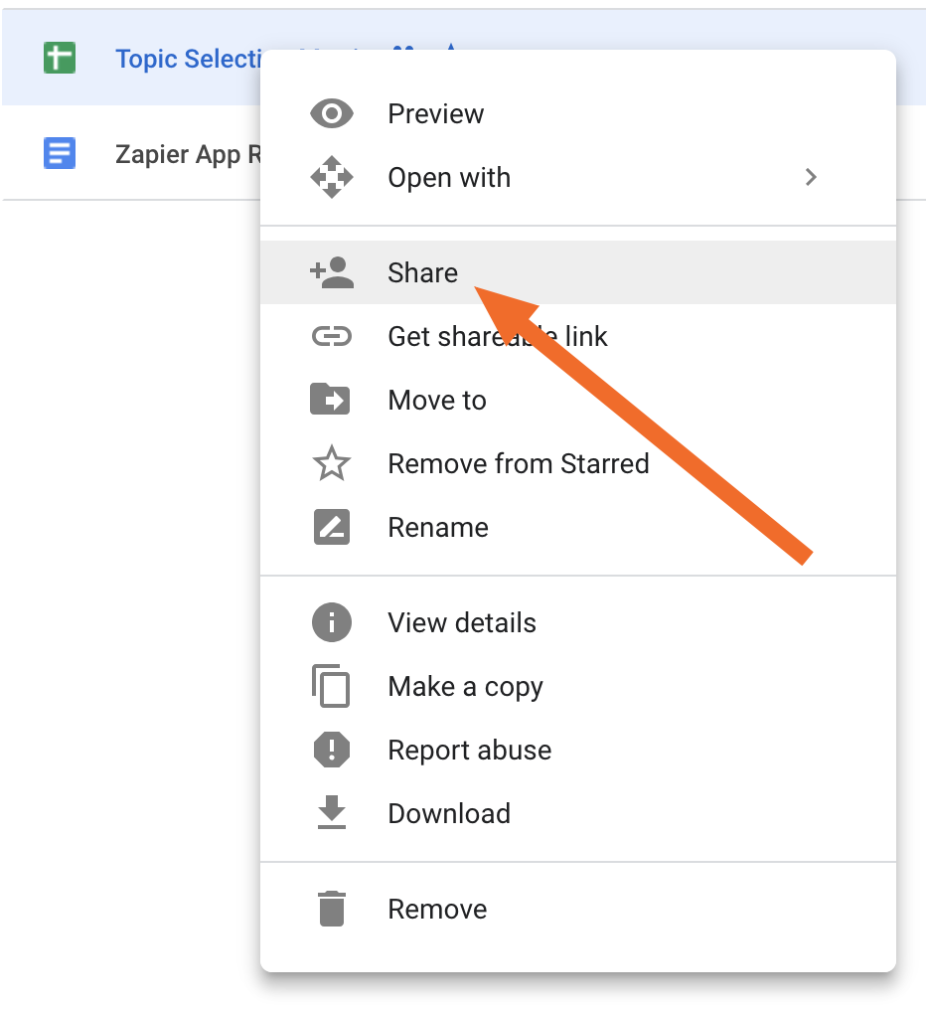
Task: Click the folder arrow Move to icon
Action: point(331,401)
